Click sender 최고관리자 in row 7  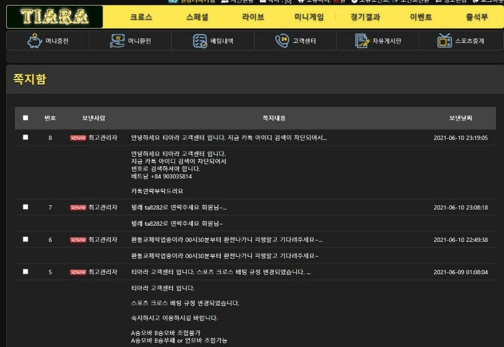[103, 208]
